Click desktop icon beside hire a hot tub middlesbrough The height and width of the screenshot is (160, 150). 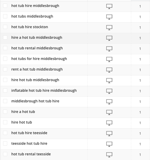tap(109, 38)
